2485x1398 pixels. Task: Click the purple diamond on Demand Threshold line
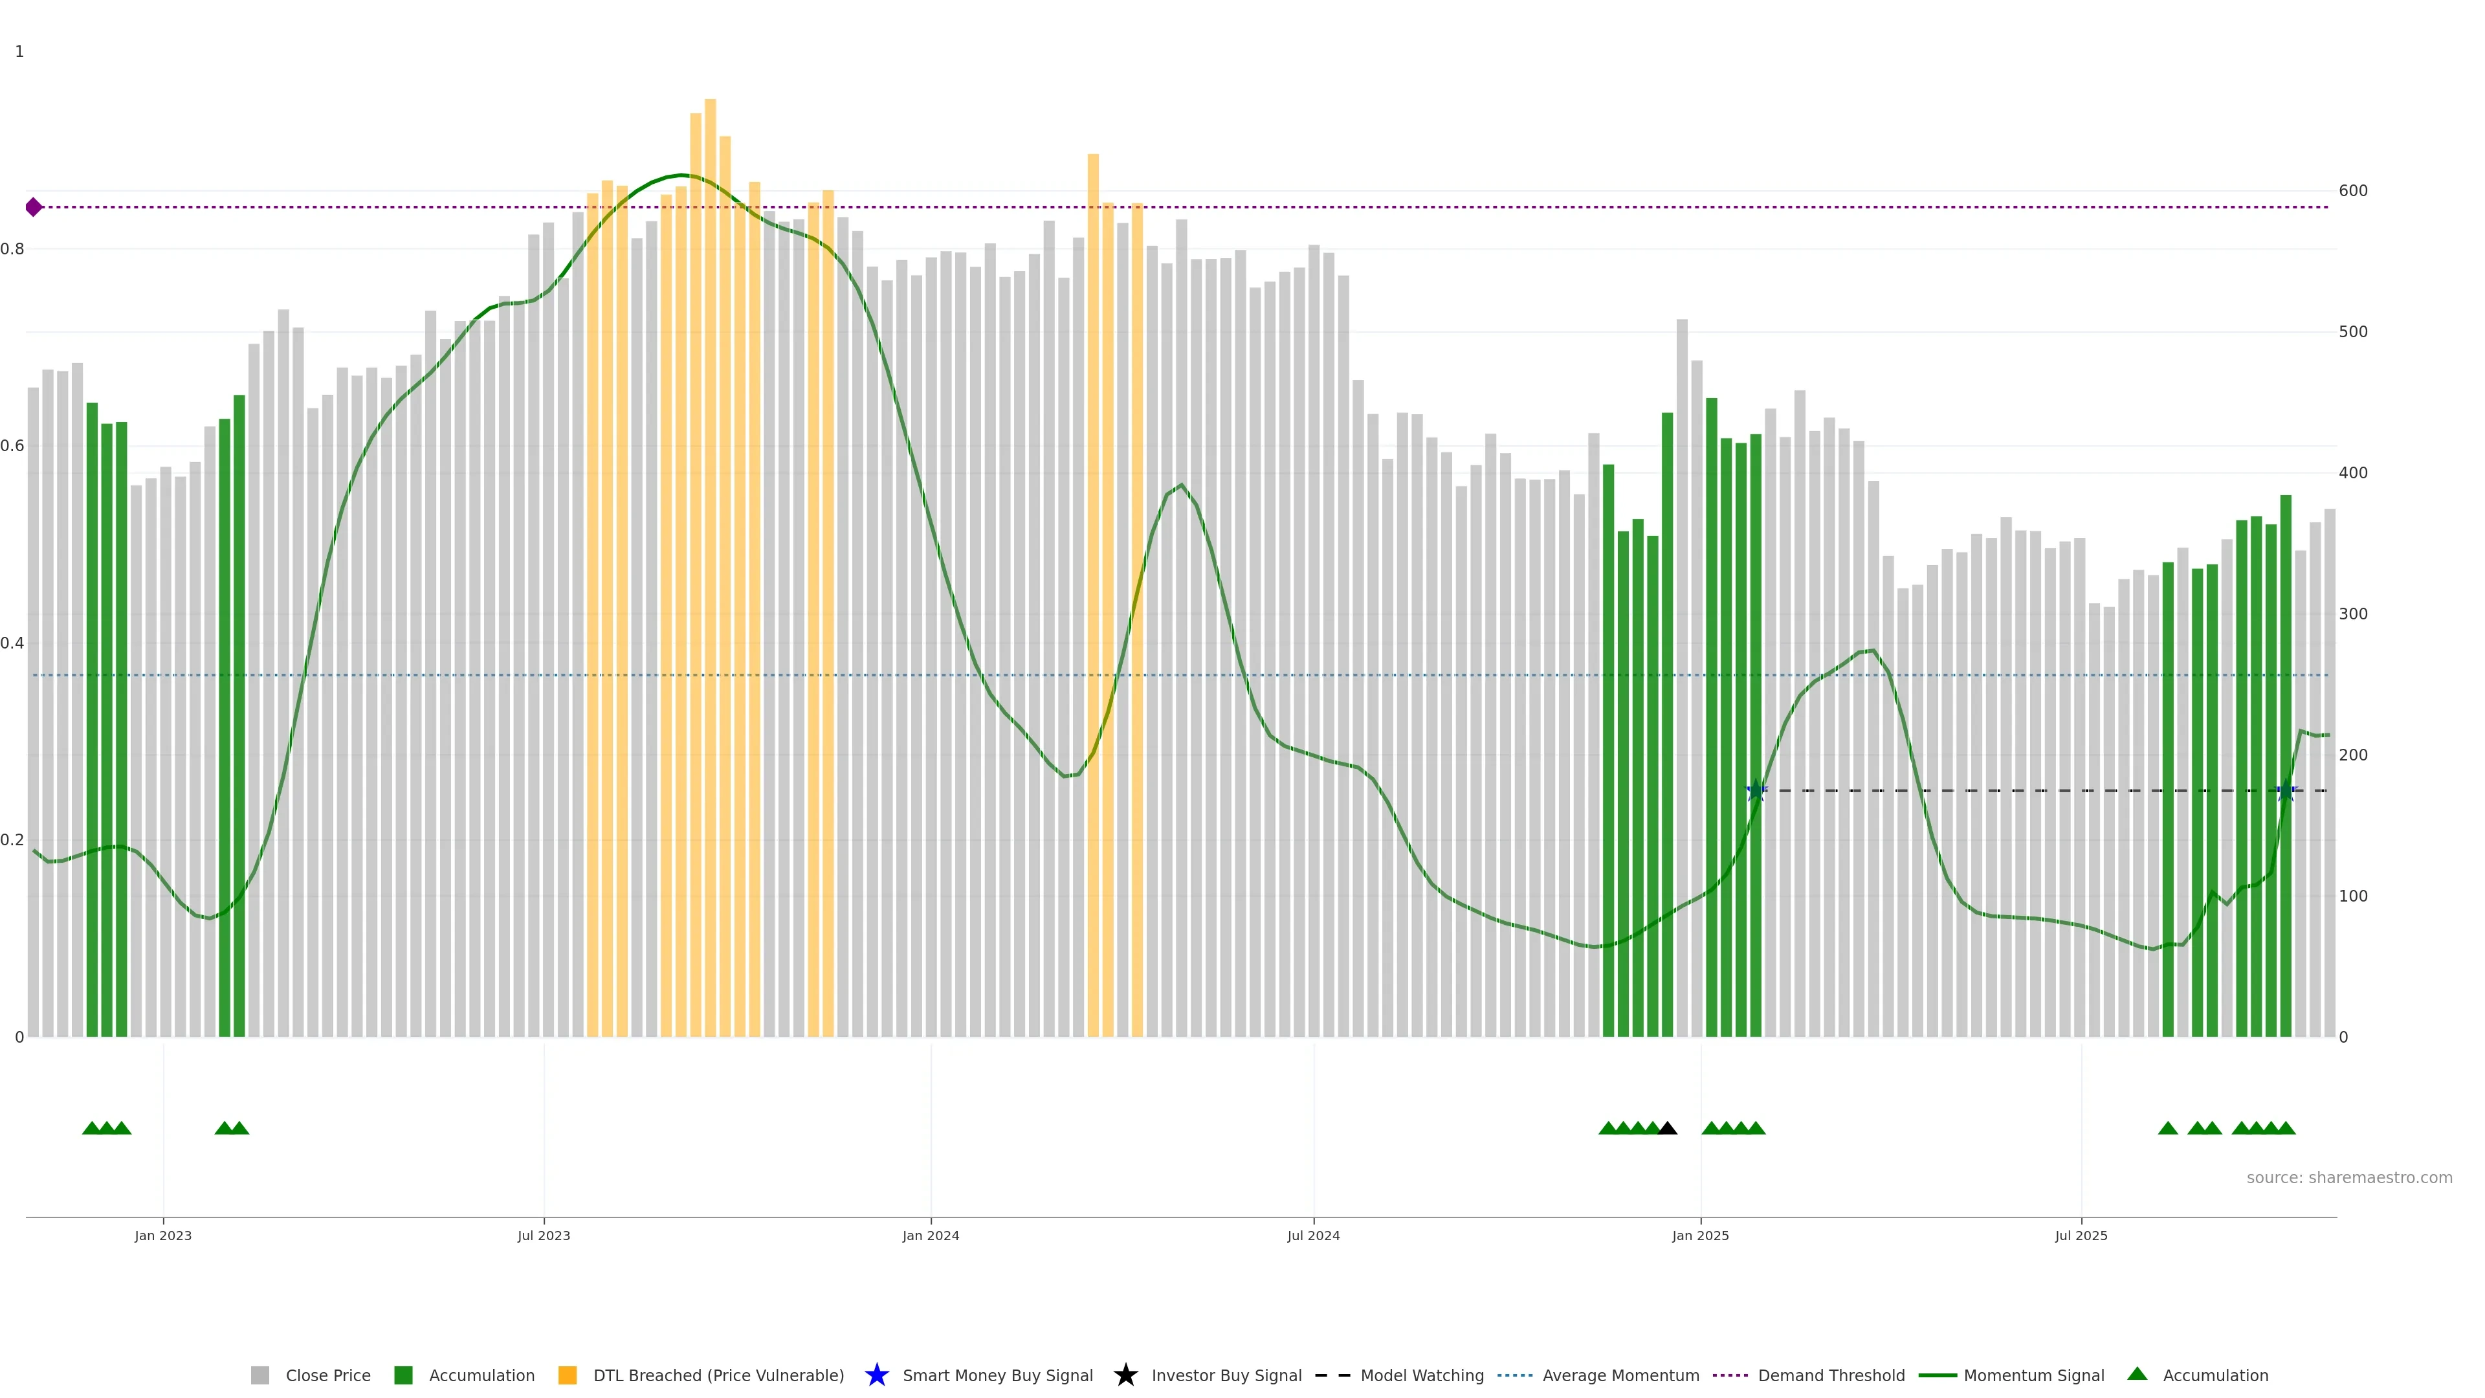point(34,207)
